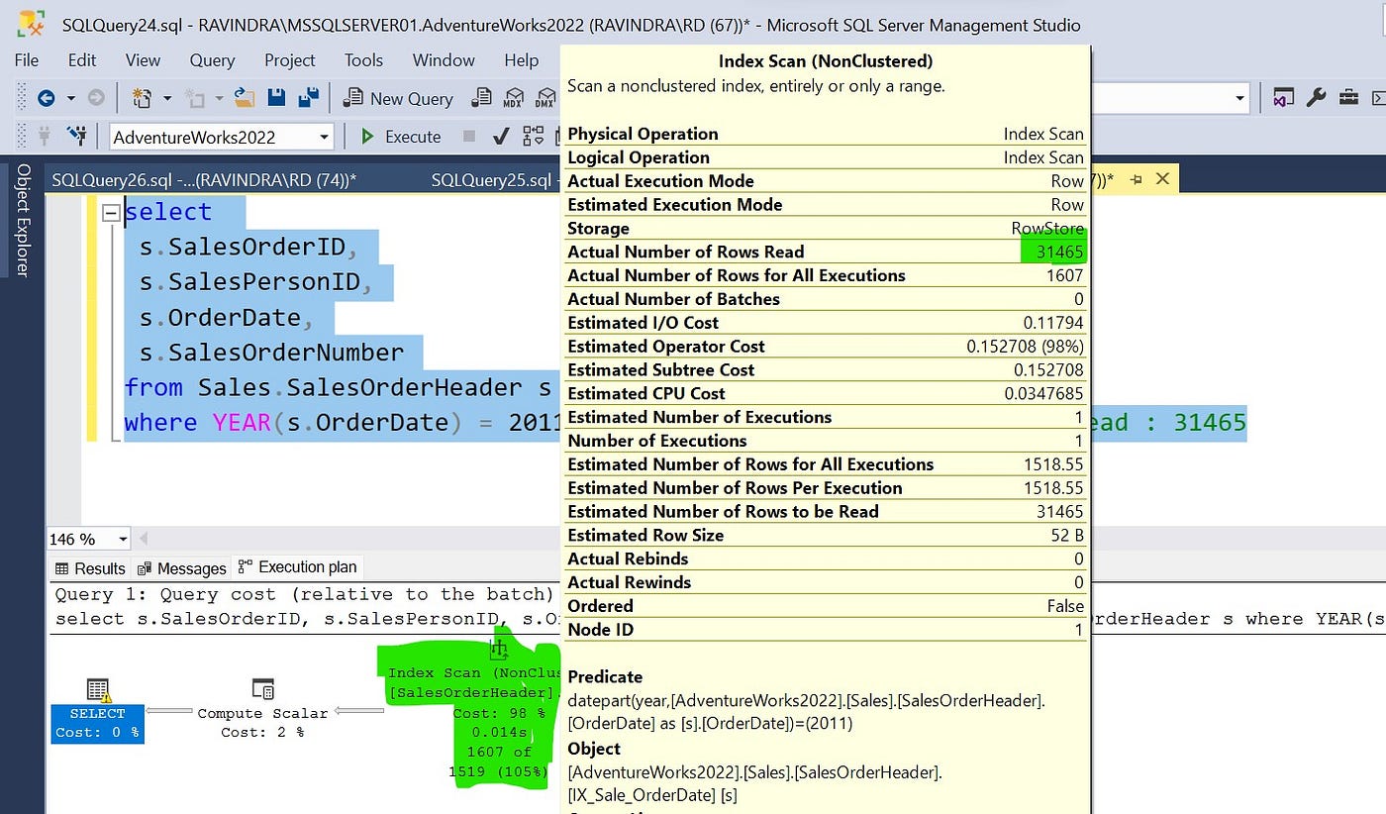1386x814 pixels.
Task: Click the YEAR function in where clause
Action: tap(243, 423)
